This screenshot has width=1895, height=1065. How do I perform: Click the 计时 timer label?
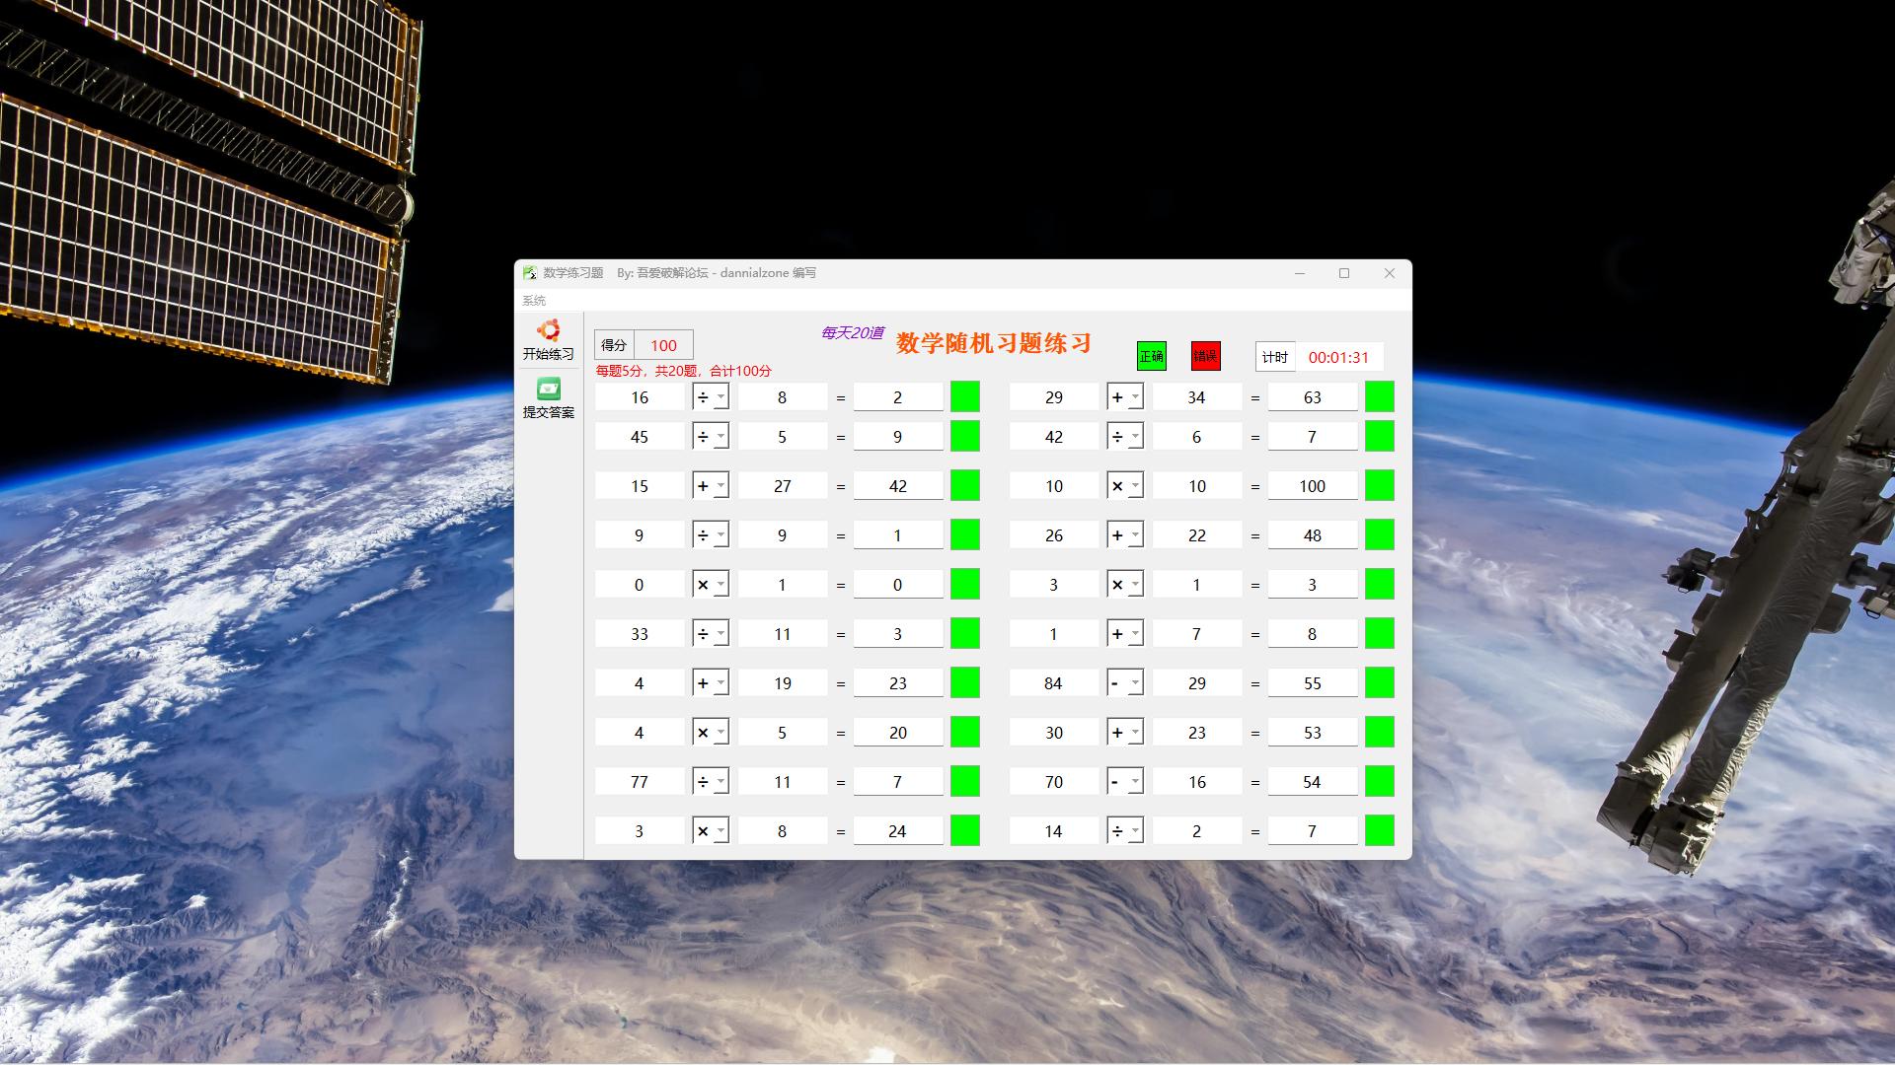1275,357
